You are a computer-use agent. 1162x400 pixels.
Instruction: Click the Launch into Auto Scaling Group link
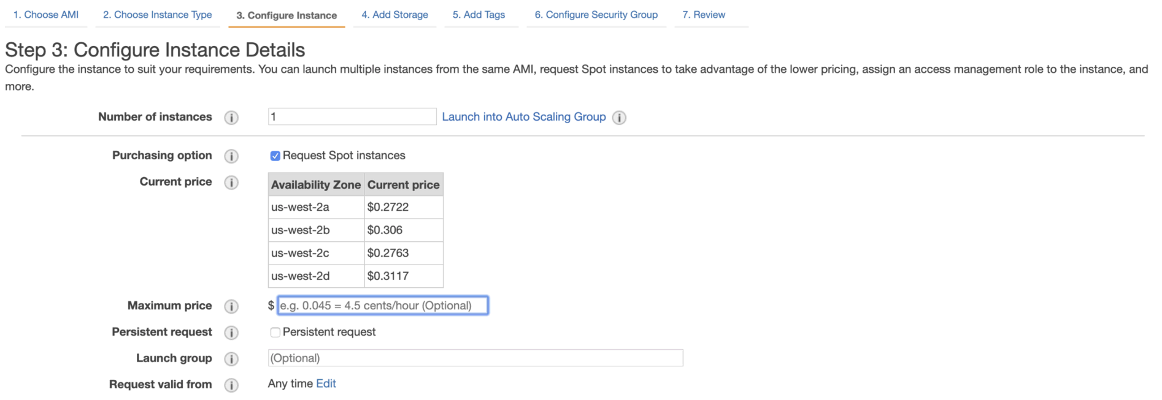[523, 117]
